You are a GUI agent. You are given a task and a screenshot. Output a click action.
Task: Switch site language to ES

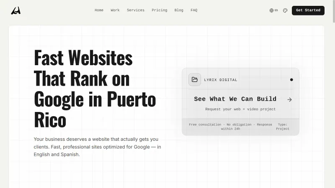pos(276,10)
